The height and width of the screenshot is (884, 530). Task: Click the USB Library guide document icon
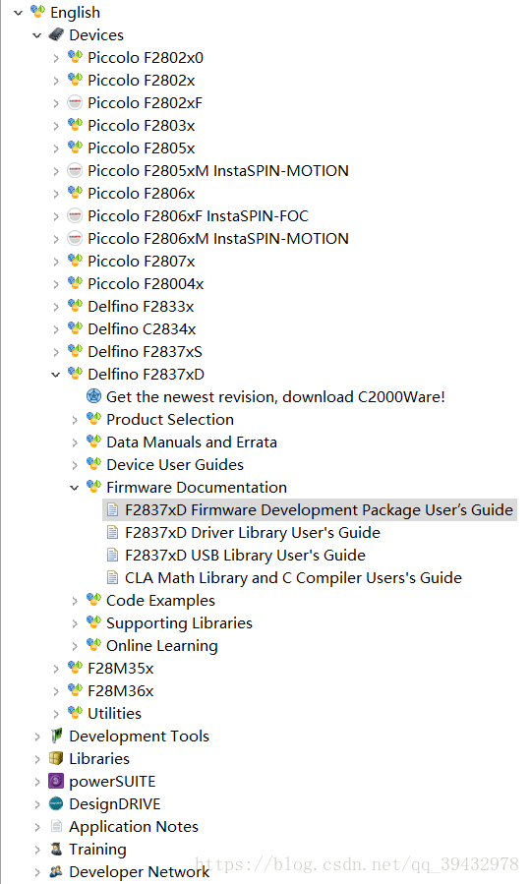113,556
